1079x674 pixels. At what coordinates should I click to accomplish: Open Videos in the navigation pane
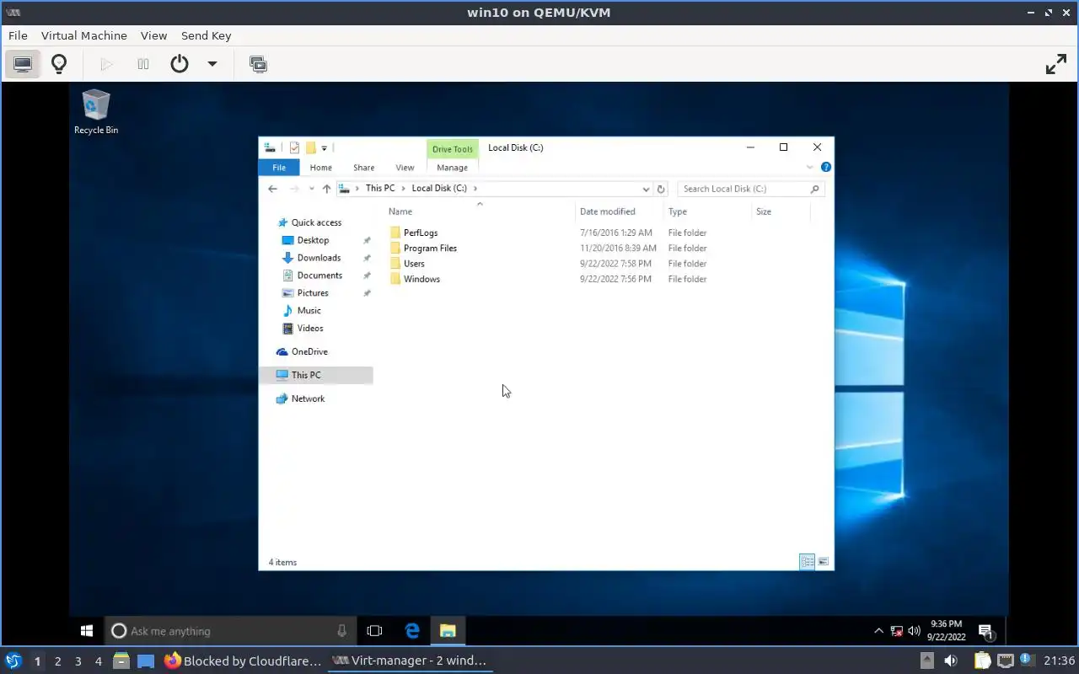(309, 329)
